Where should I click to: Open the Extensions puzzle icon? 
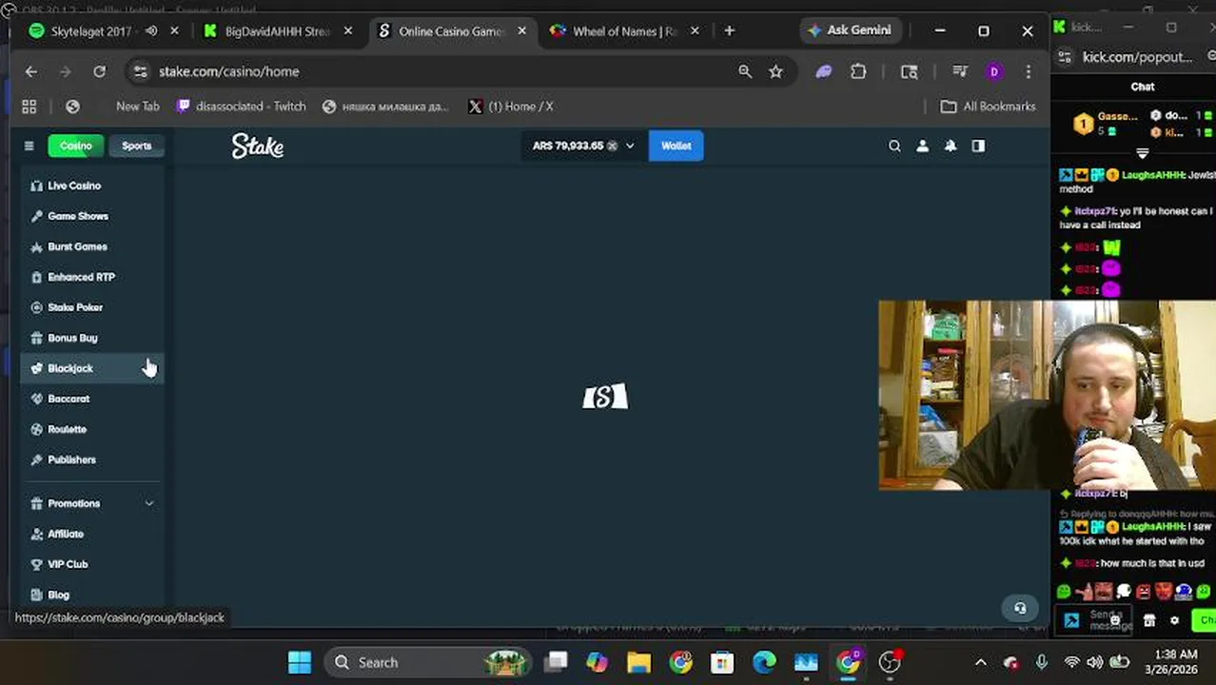pyautogui.click(x=858, y=71)
